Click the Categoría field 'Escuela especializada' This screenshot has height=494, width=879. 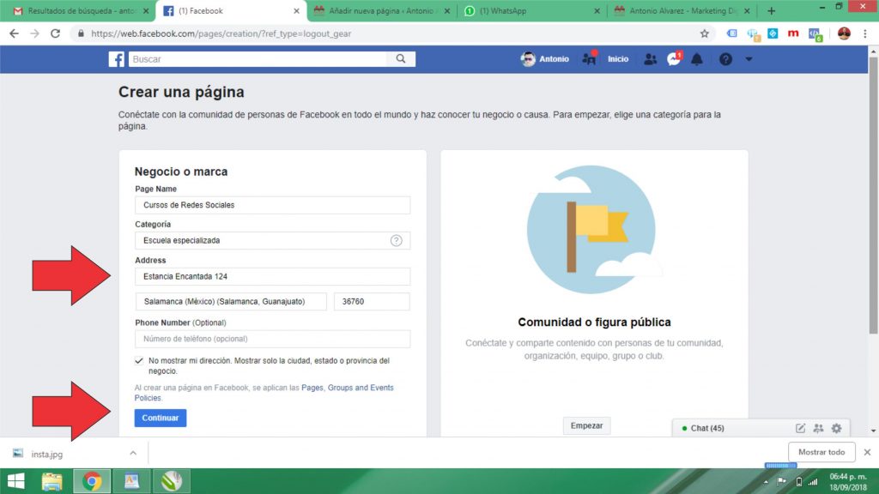pos(272,240)
